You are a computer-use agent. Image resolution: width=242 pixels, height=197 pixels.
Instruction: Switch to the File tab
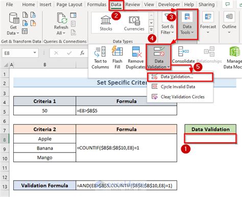tap(9, 5)
